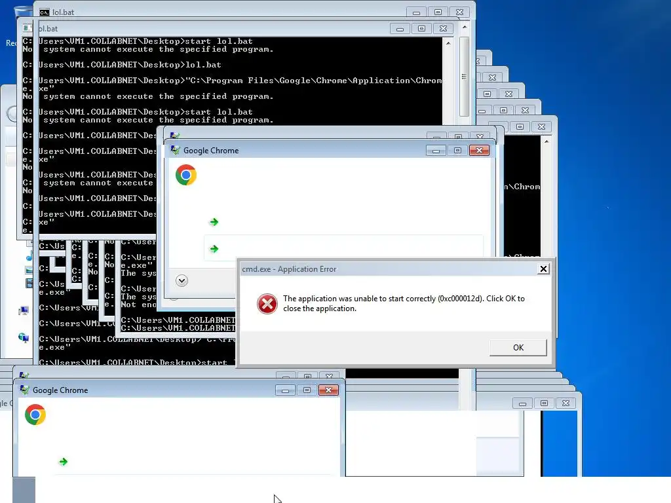Open the Computer icon in the left pane
The image size is (671, 503).
[x=24, y=311]
